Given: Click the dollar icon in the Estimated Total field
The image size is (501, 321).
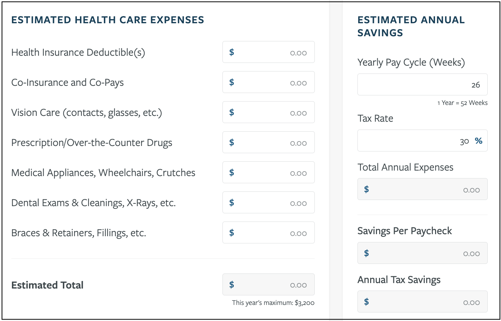Looking at the screenshot, I should click(231, 284).
